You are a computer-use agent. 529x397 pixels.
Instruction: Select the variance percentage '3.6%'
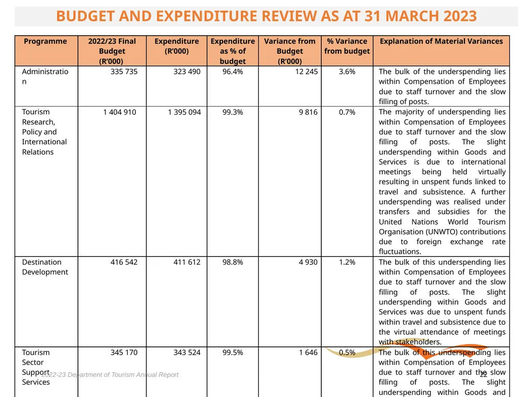(347, 71)
